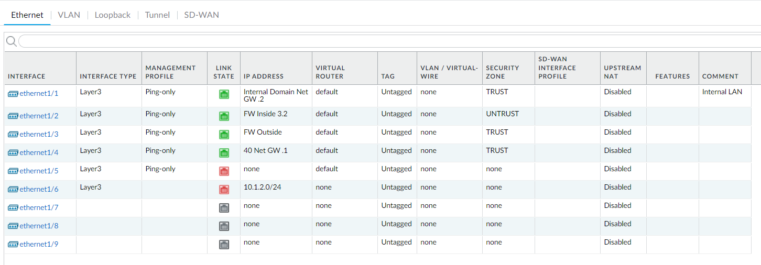This screenshot has height=265, width=761.
Task: Click gray link state icon for ethernet1/7
Action: pos(224,208)
